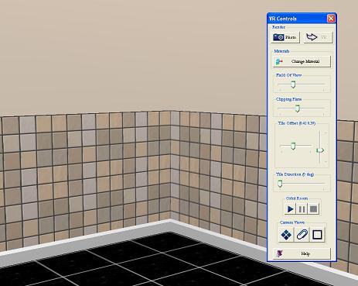Select the paperclip camera view icon
The height and width of the screenshot is (286, 358).
(302, 235)
